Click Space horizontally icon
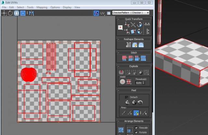Viewport: 208px width, 135px height. point(147,24)
